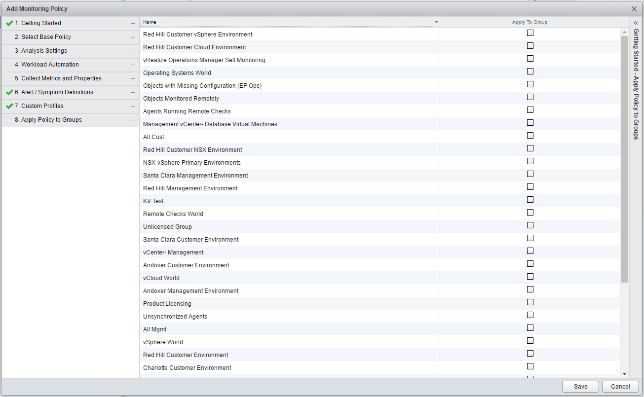Viewport: 644px width, 397px height.
Task: Check Apply To Group for Operating Systems World
Action: pos(530,72)
